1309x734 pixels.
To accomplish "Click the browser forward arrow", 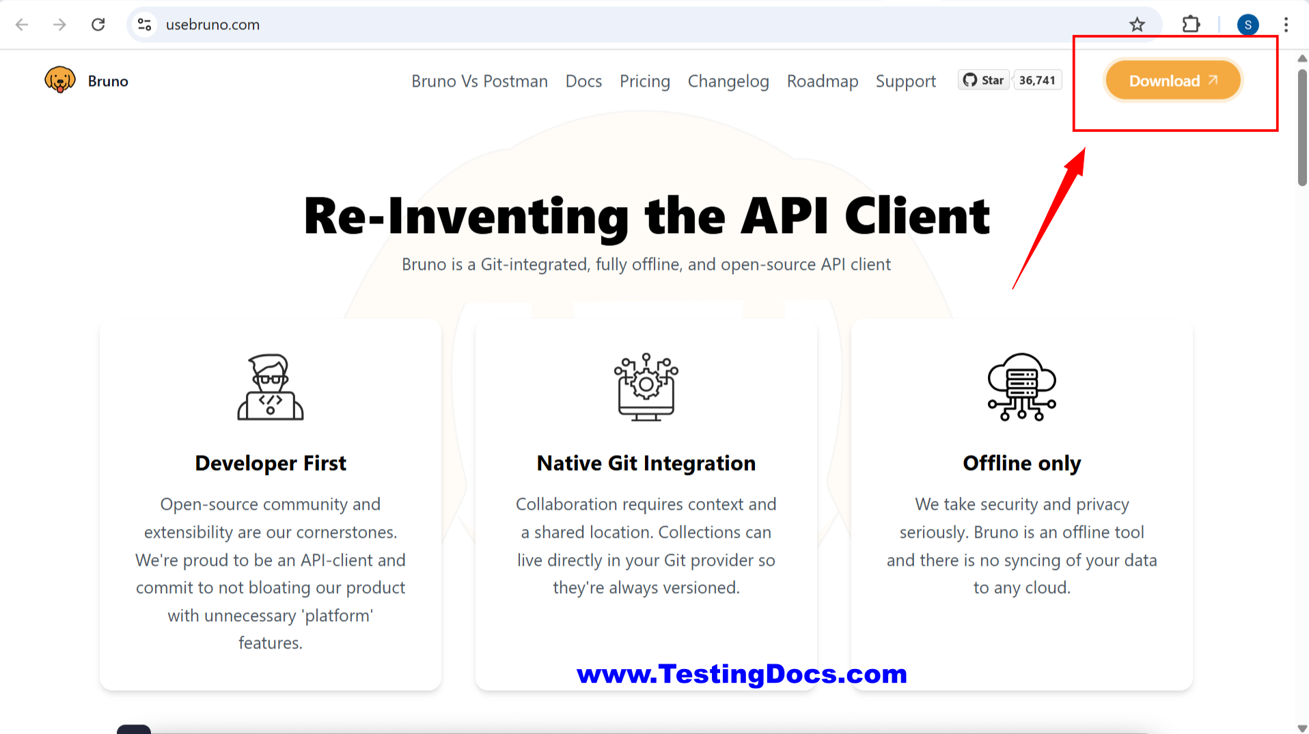I will pos(60,25).
